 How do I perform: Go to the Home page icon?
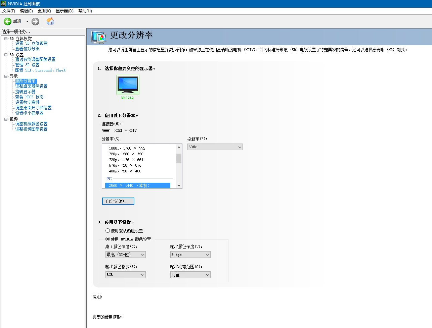(x=50, y=21)
